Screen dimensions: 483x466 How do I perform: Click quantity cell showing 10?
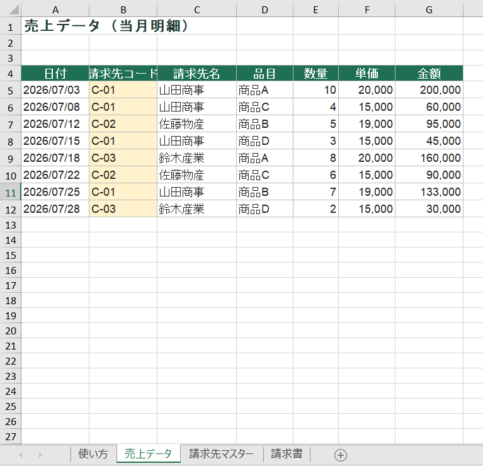315,89
